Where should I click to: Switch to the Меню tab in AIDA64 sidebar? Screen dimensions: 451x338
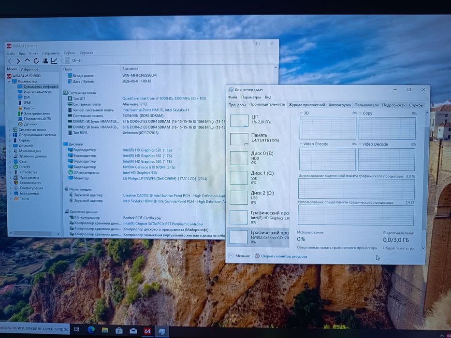pyautogui.click(x=12, y=69)
